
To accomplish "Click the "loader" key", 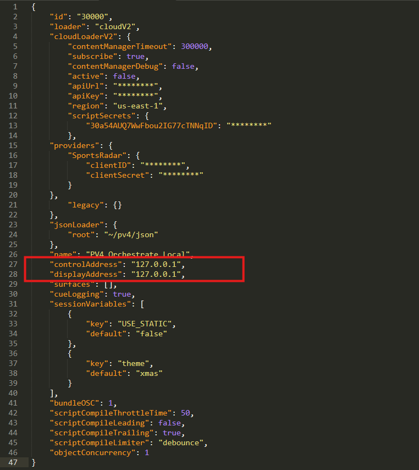I will pos(68,26).
